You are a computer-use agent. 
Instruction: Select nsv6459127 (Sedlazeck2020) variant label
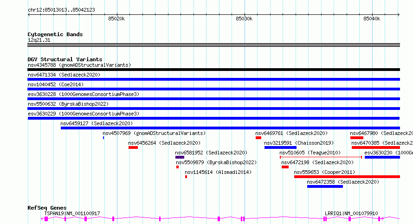[x=97, y=123]
